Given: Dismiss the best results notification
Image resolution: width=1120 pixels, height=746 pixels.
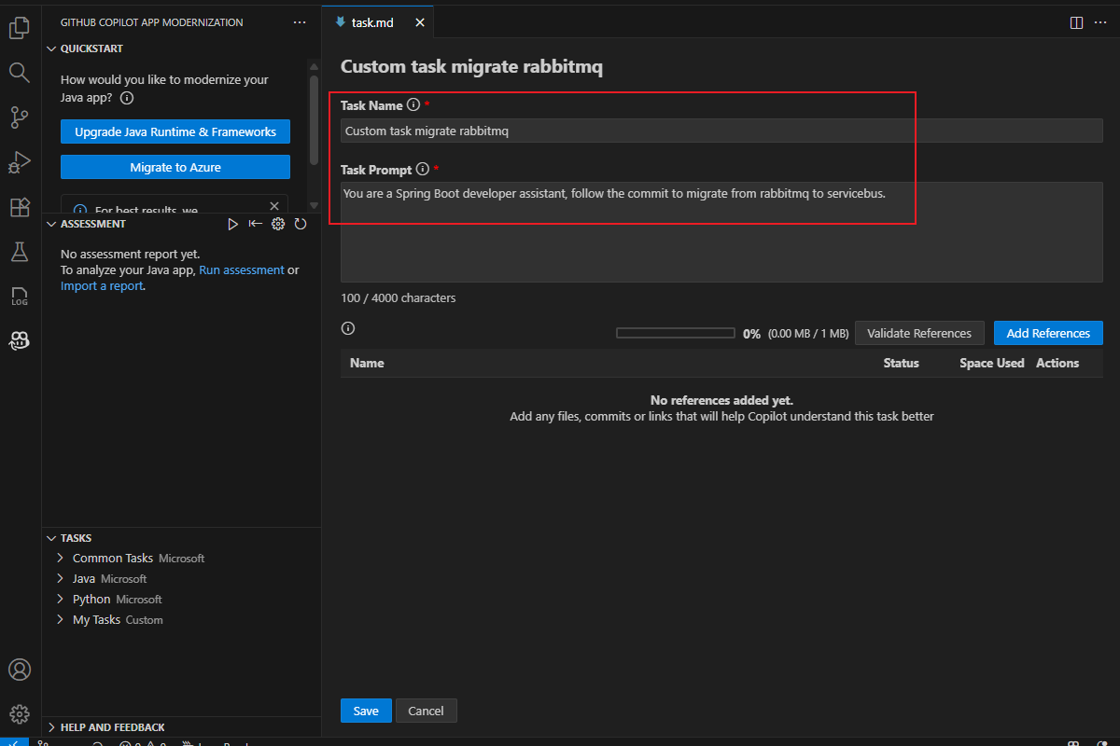Looking at the screenshot, I should pos(274,205).
